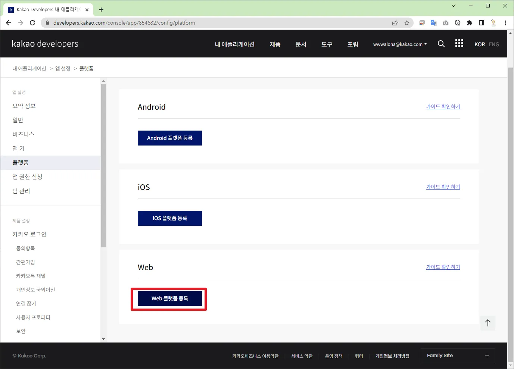The image size is (514, 369).
Task: Open the Chrome profile avatar
Action: coord(493,23)
